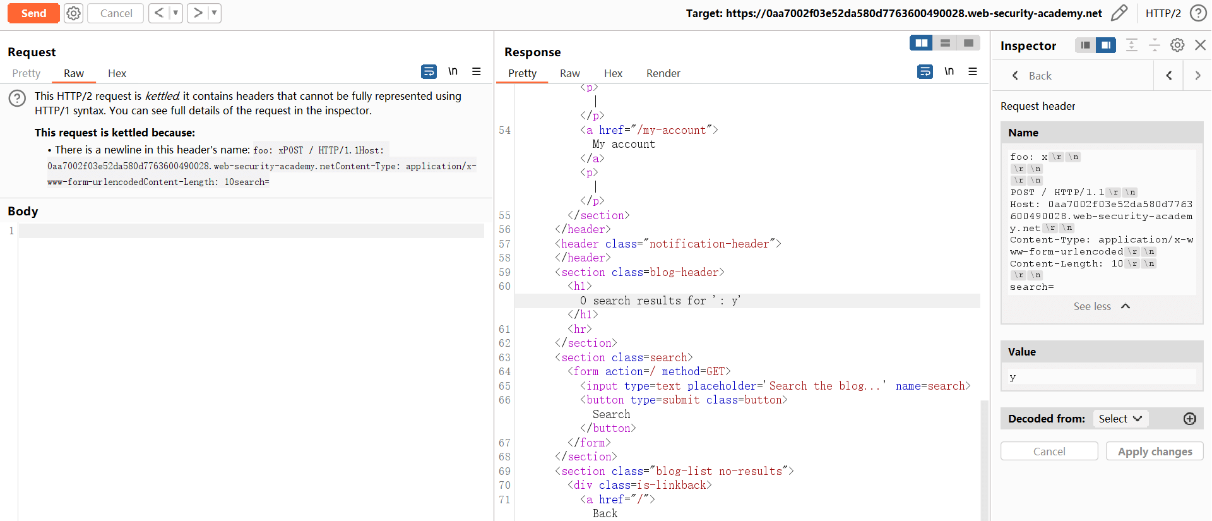The height and width of the screenshot is (521, 1212).
Task: Open the Inspector settings gear
Action: point(1177,45)
